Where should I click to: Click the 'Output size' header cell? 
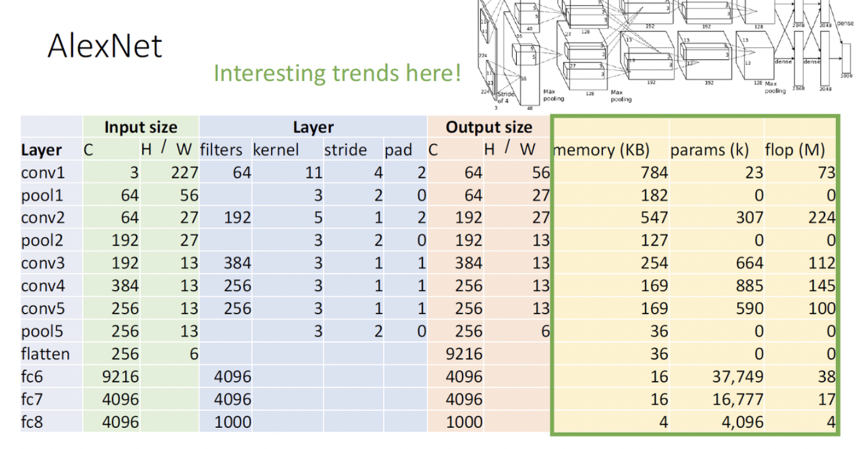pyautogui.click(x=489, y=127)
